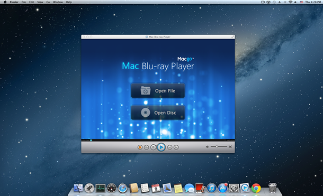Open Reminders checklist icon in Dock
Screen dimensions: 323x196
[x=145, y=188]
